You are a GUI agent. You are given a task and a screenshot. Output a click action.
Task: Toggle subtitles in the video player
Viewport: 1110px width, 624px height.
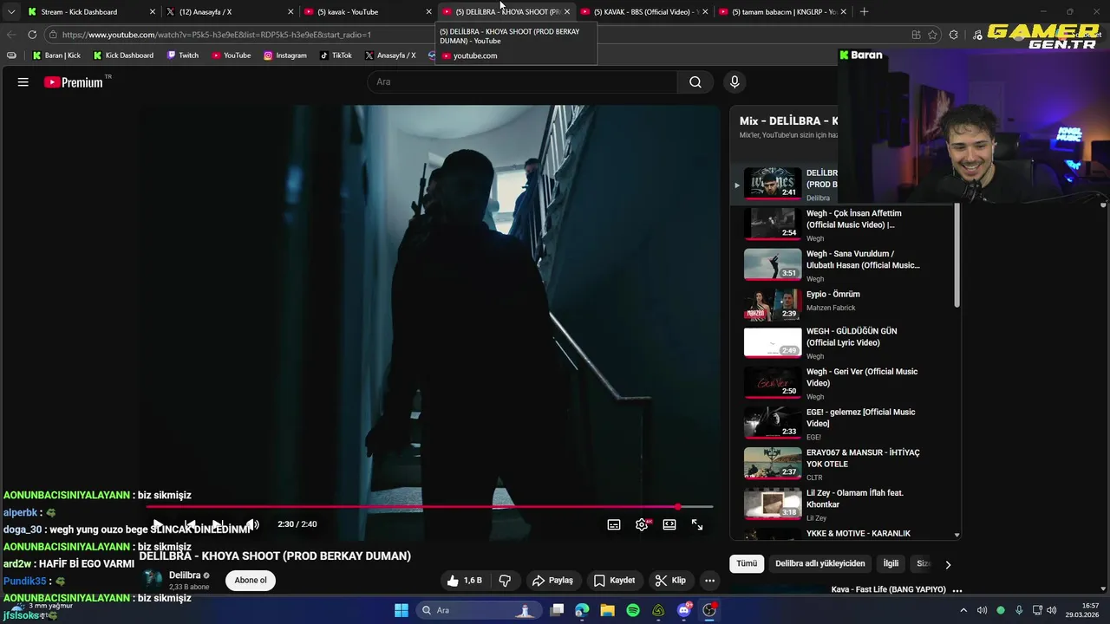pyautogui.click(x=614, y=525)
